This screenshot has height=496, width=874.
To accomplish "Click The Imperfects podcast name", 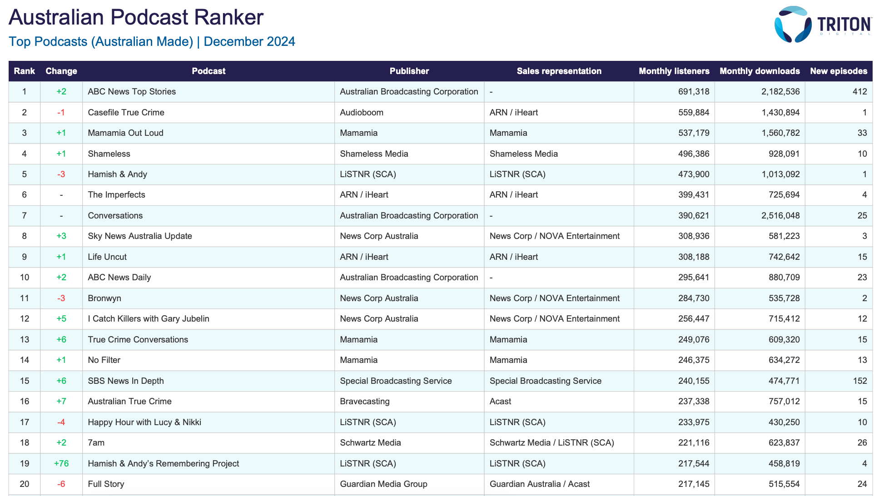I will pos(116,195).
